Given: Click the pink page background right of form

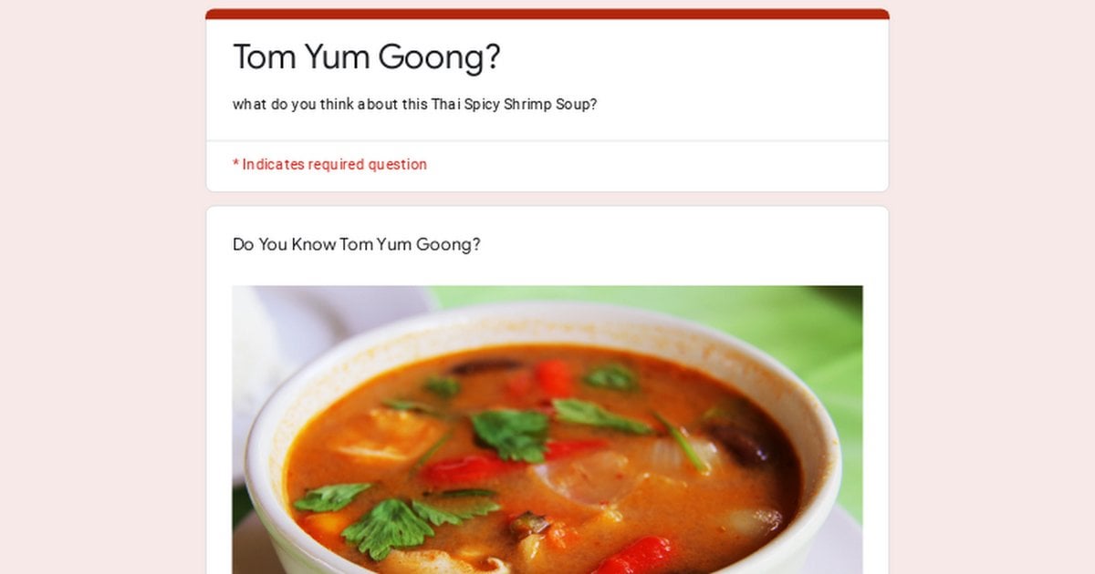Looking at the screenshot, I should [x=992, y=287].
